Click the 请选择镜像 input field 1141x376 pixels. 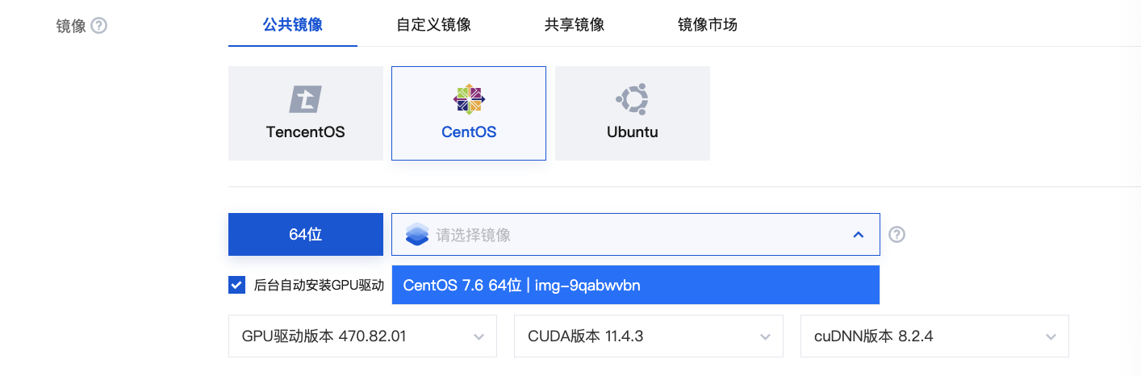(636, 235)
